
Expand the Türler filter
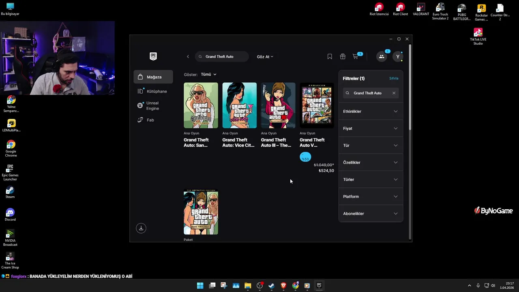point(371,180)
